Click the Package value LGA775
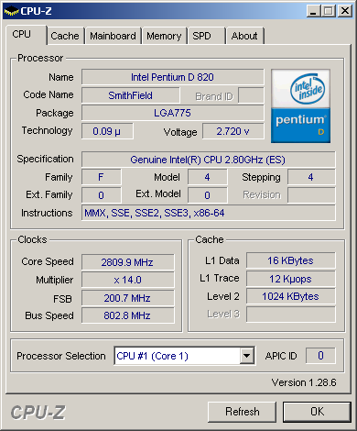 [173, 113]
